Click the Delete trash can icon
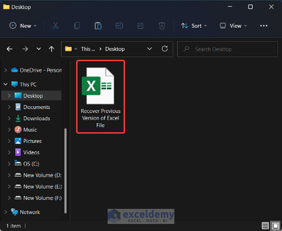 click(x=162, y=26)
